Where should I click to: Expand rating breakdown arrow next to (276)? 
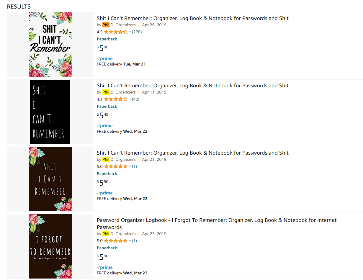pos(130,32)
